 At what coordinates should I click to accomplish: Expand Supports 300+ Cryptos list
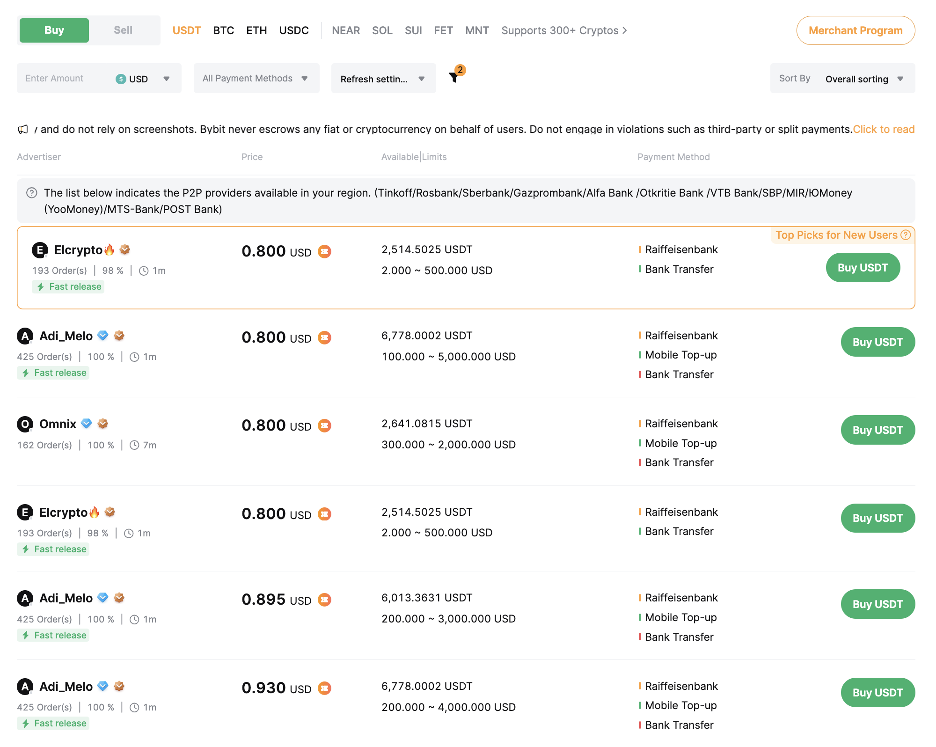tap(564, 30)
